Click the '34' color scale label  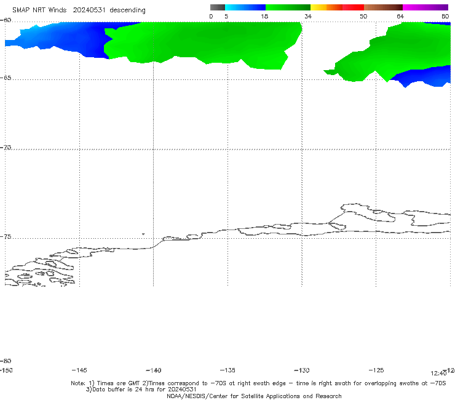(308, 16)
